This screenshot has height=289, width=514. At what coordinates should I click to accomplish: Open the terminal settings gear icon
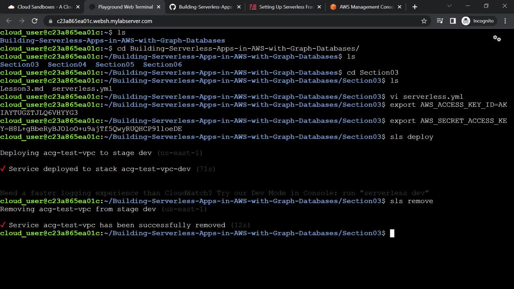tap(497, 39)
